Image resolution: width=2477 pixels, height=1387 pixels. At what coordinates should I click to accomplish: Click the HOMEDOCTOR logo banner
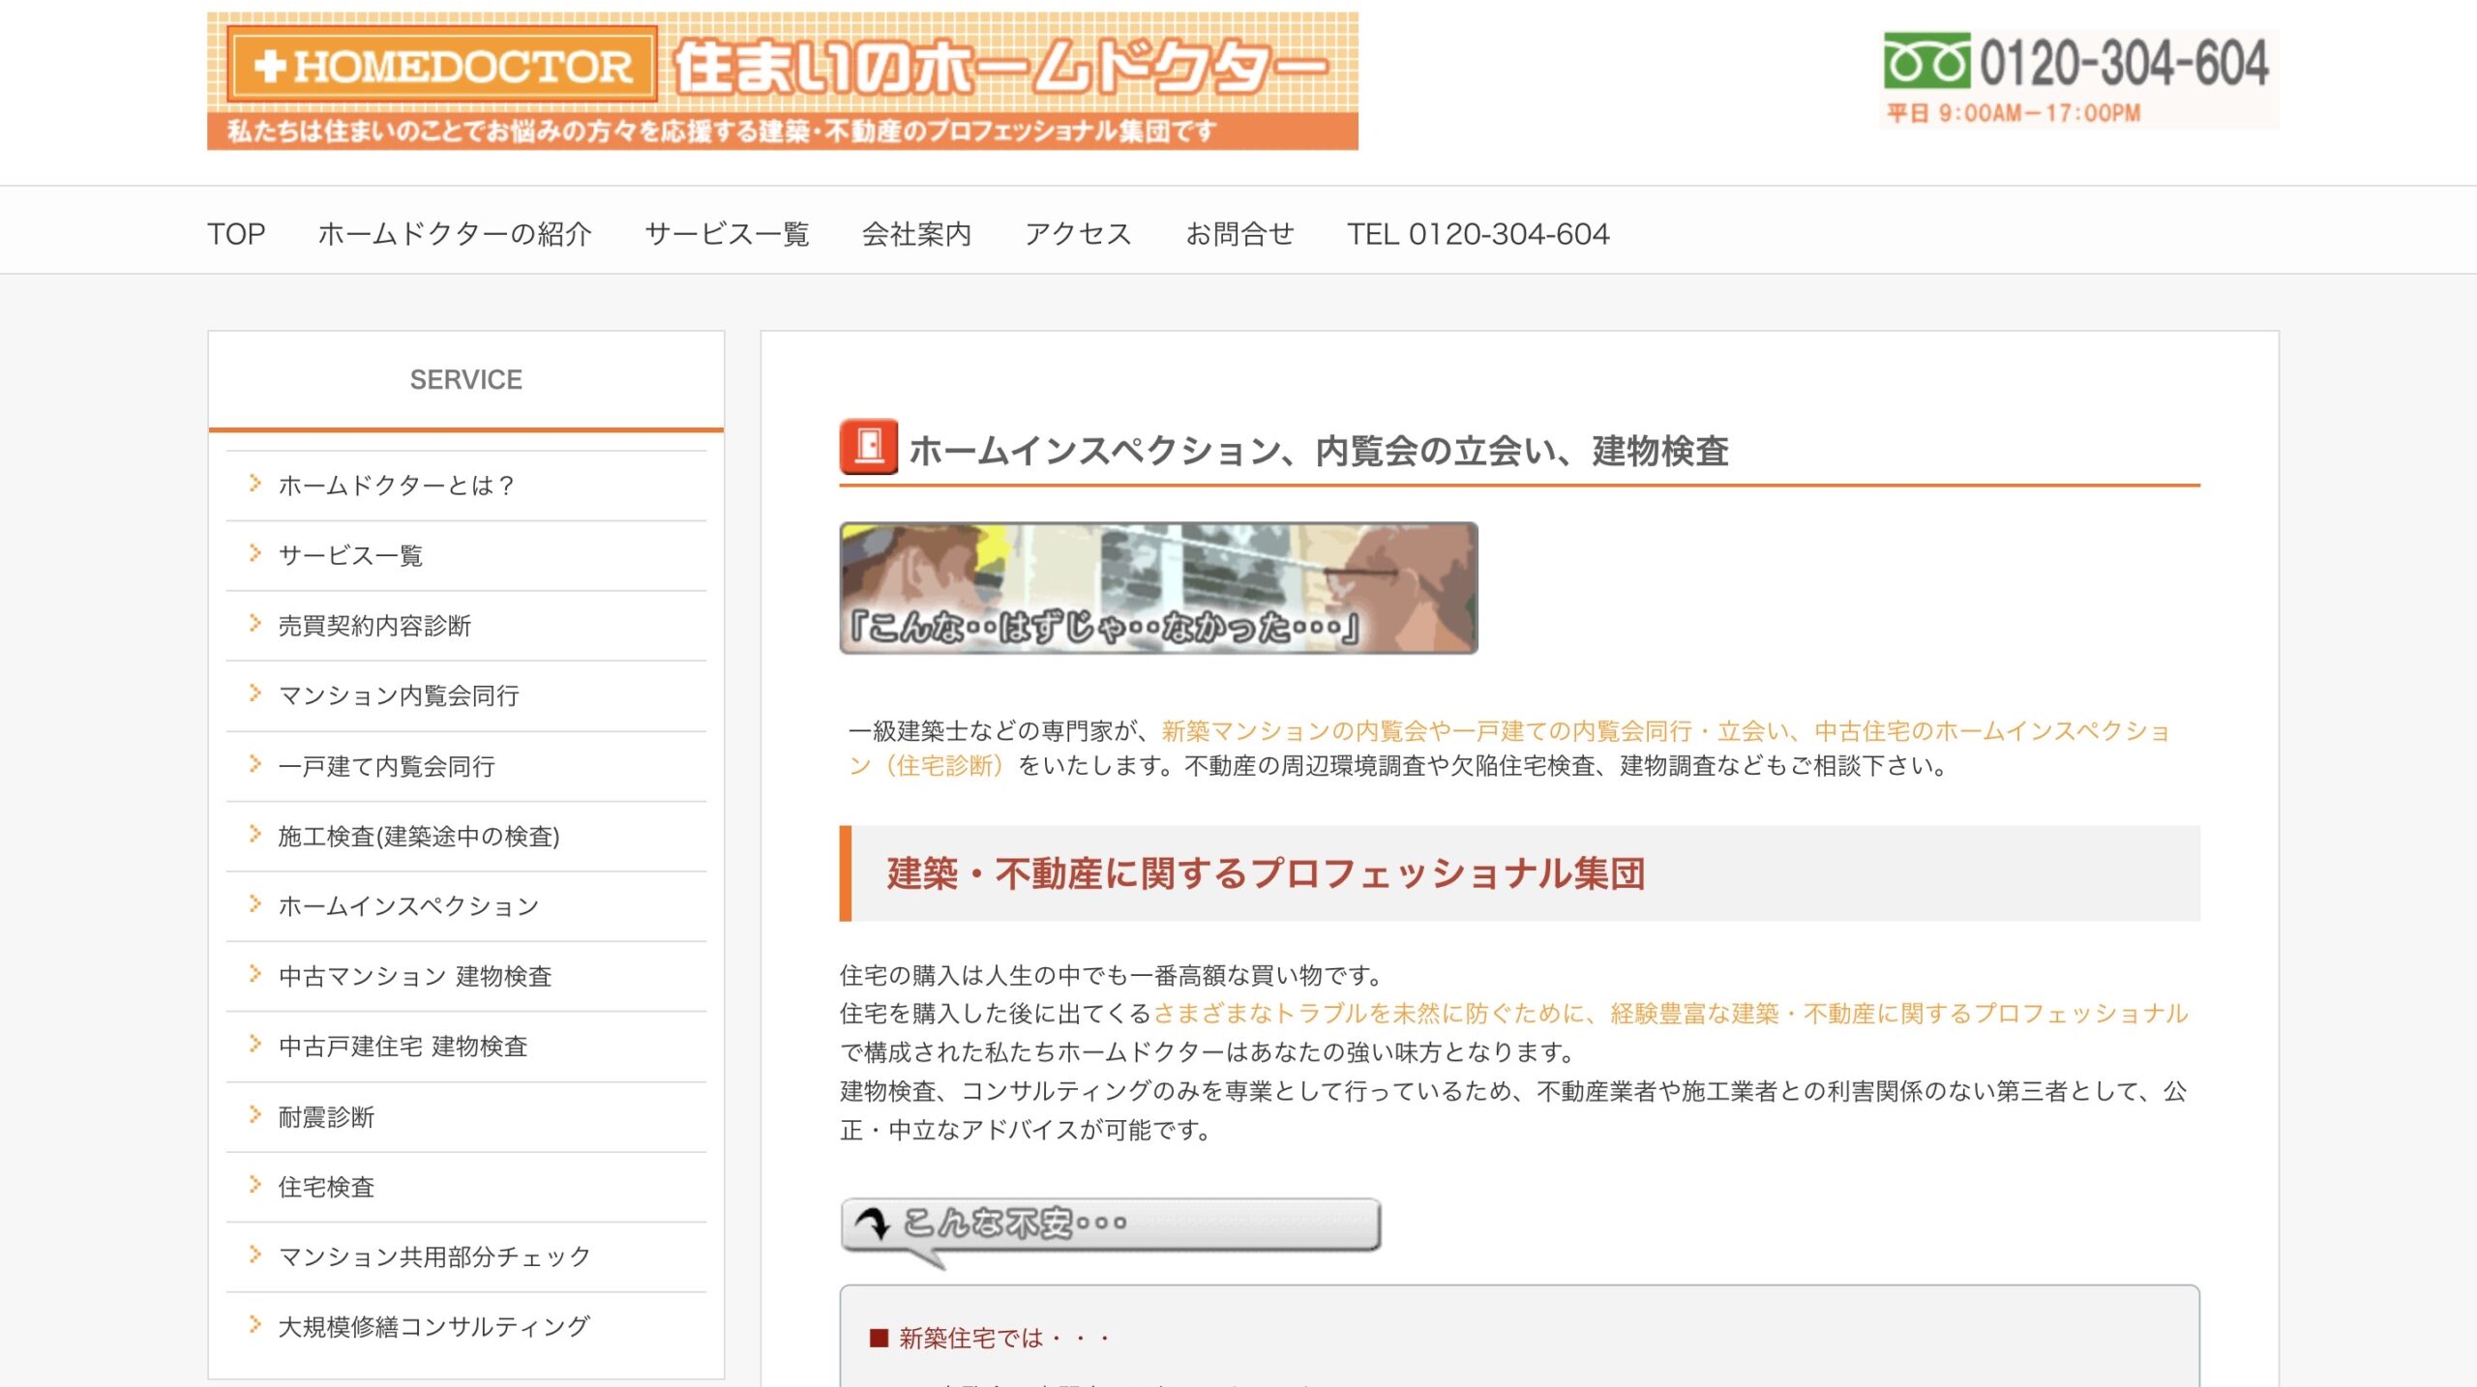pos(782,80)
